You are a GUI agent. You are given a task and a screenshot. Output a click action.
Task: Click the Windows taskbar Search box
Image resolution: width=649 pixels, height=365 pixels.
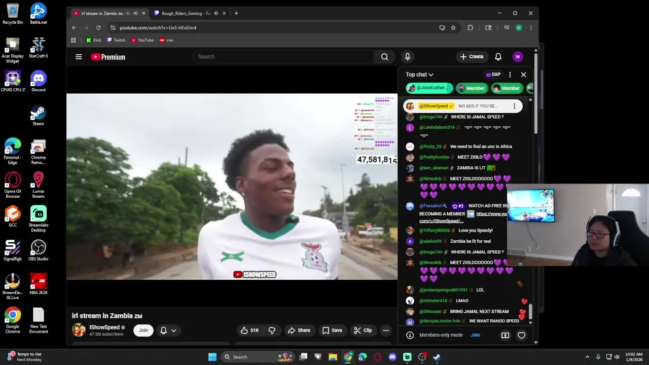point(258,357)
